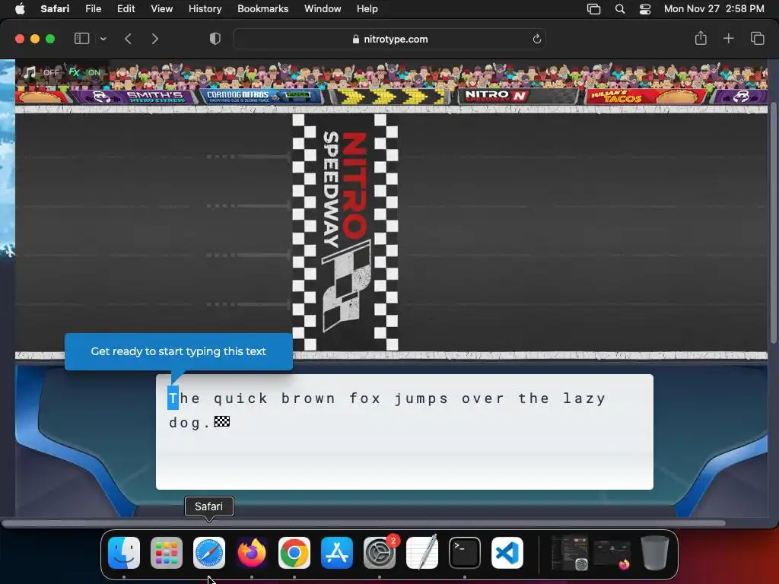779x584 pixels.
Task: Open App Store from the Dock
Action: tap(337, 553)
